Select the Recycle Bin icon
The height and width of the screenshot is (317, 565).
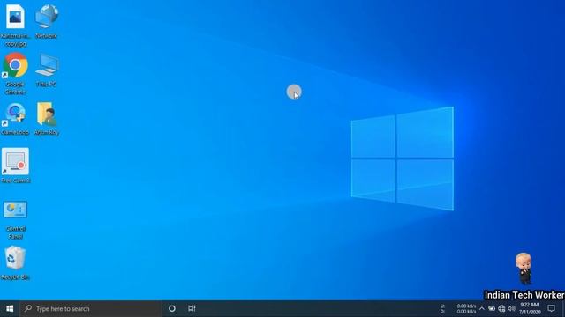click(x=15, y=263)
